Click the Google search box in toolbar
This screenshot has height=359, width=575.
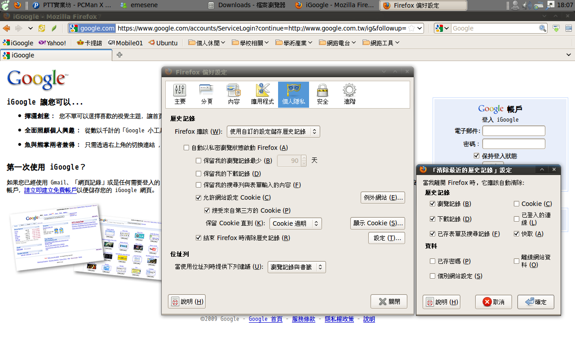tap(494, 28)
